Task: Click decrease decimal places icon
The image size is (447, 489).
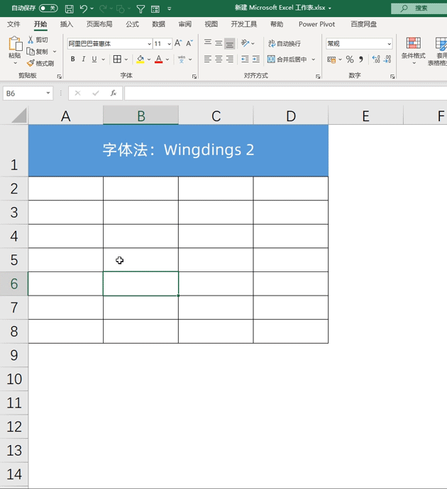Action: [387, 60]
